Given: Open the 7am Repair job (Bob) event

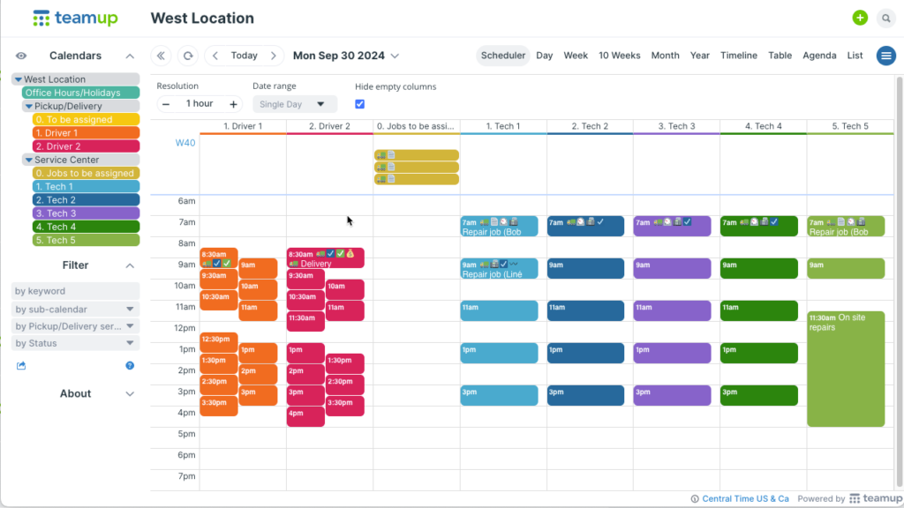Looking at the screenshot, I should pos(499,226).
